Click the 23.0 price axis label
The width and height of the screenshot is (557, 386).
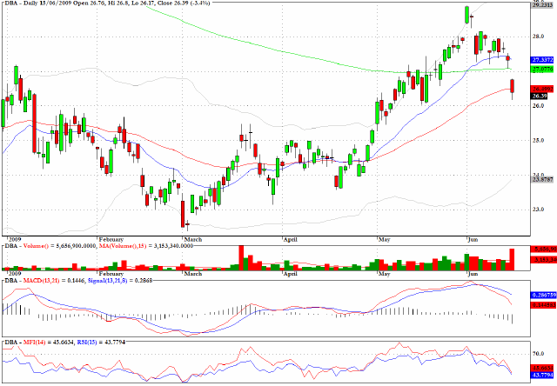[539, 210]
